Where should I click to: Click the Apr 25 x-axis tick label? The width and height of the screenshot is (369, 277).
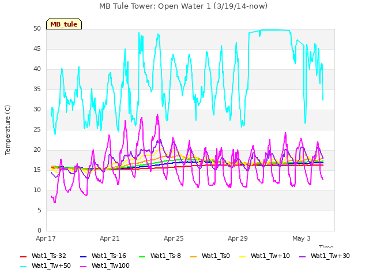pyautogui.click(x=174, y=238)
